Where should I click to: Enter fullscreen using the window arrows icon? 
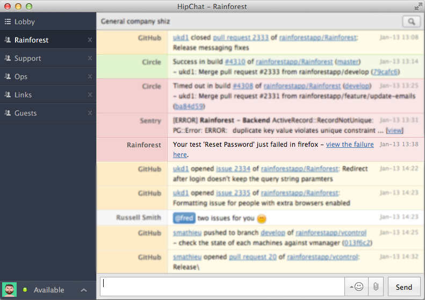pos(418,6)
